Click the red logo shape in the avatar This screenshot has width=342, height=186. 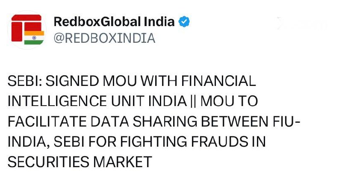(x=23, y=26)
